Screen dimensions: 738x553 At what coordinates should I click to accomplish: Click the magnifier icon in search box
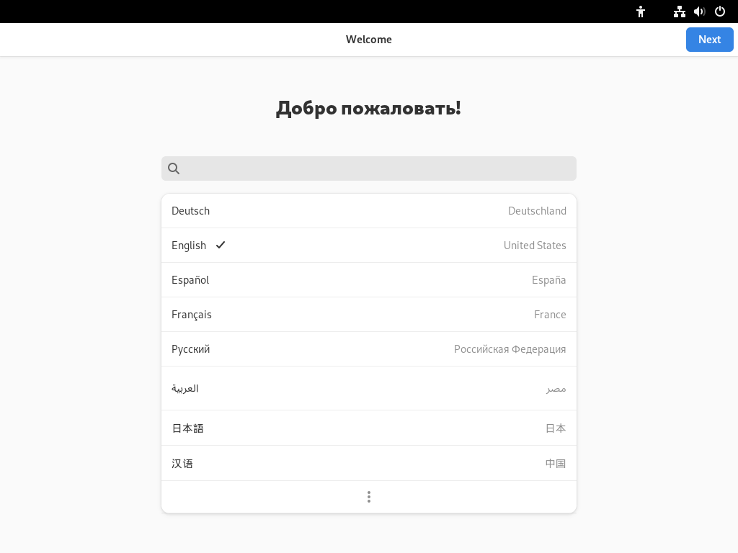pyautogui.click(x=174, y=168)
